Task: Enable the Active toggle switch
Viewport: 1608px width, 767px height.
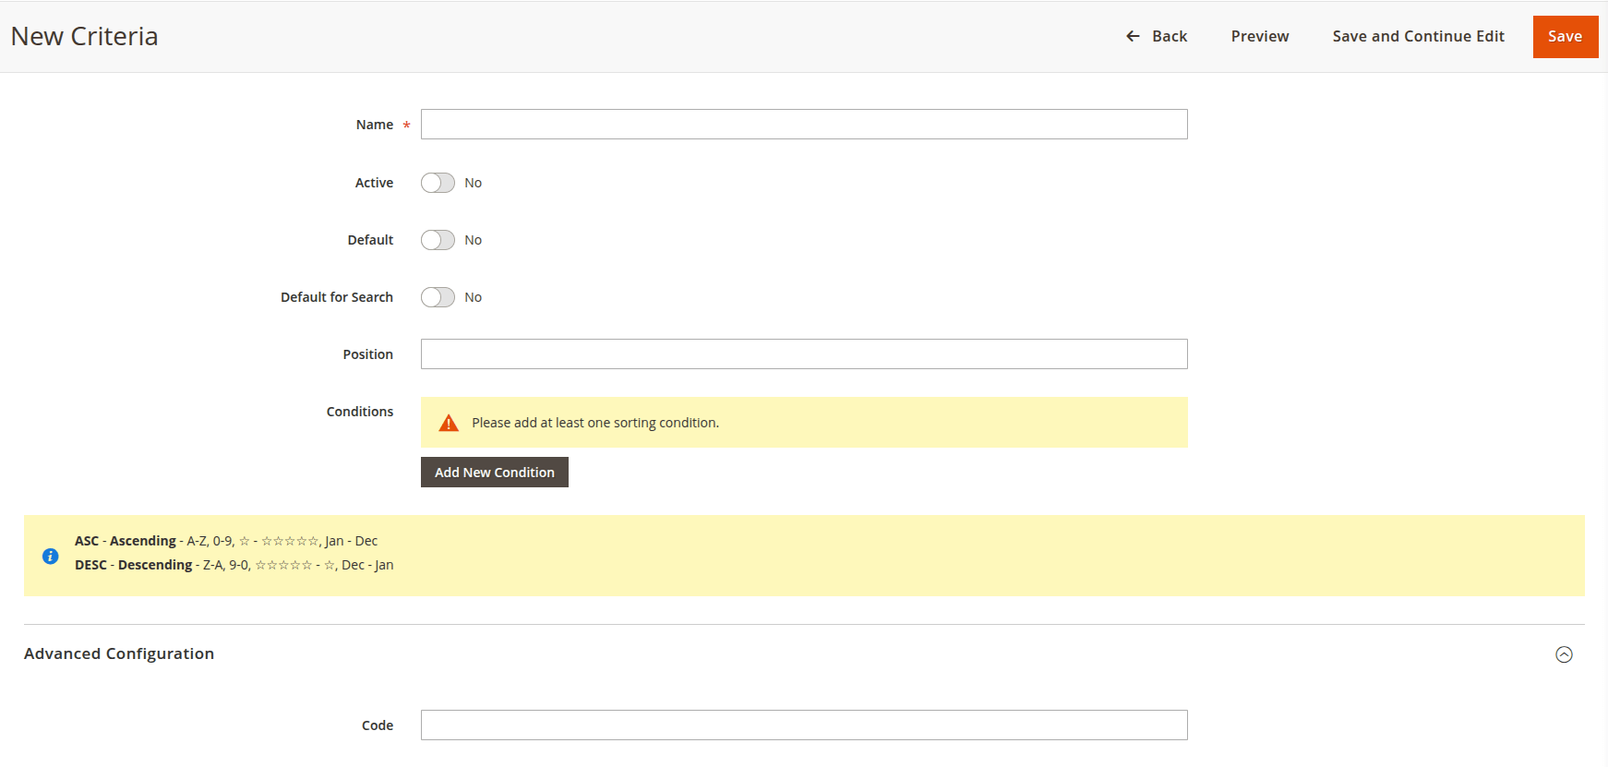Action: pyautogui.click(x=438, y=183)
